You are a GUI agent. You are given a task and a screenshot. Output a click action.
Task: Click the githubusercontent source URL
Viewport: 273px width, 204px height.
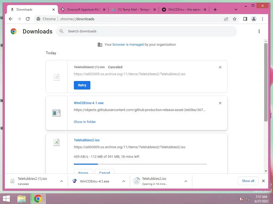click(x=139, y=110)
